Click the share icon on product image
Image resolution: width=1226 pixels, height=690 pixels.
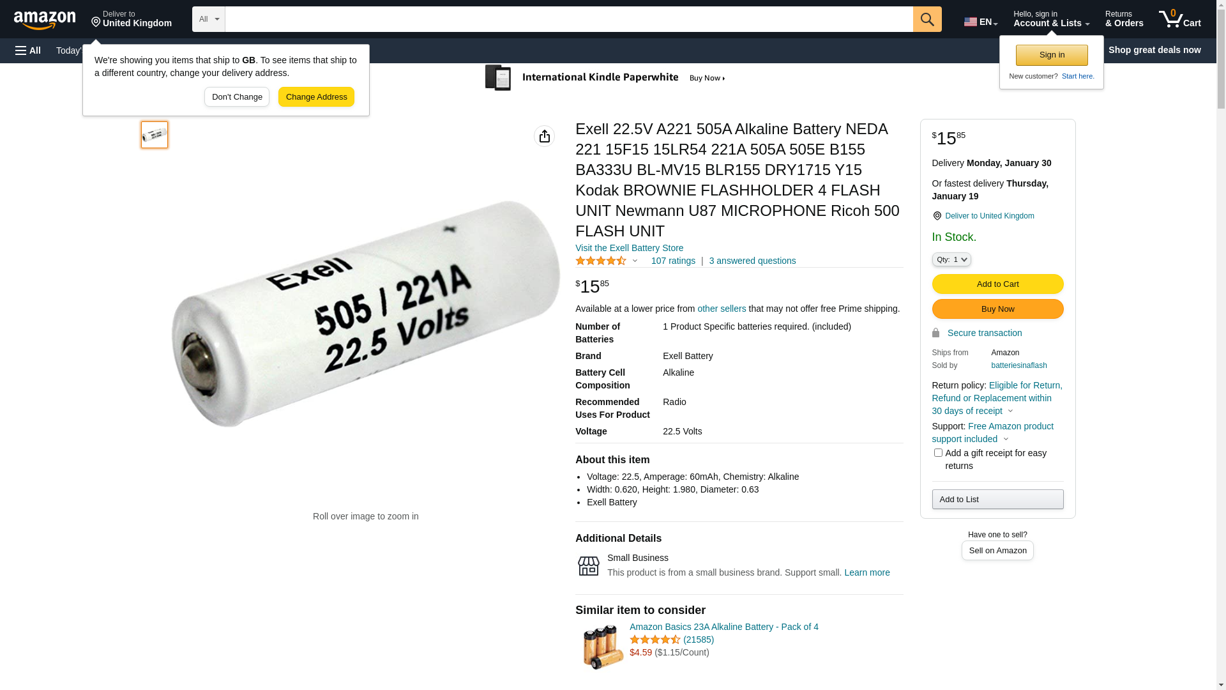coord(544,136)
